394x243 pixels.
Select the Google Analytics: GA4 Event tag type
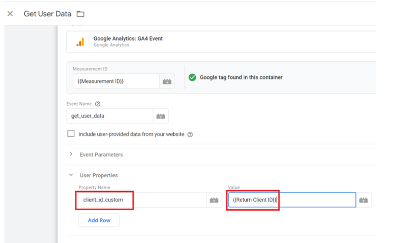[221, 42]
